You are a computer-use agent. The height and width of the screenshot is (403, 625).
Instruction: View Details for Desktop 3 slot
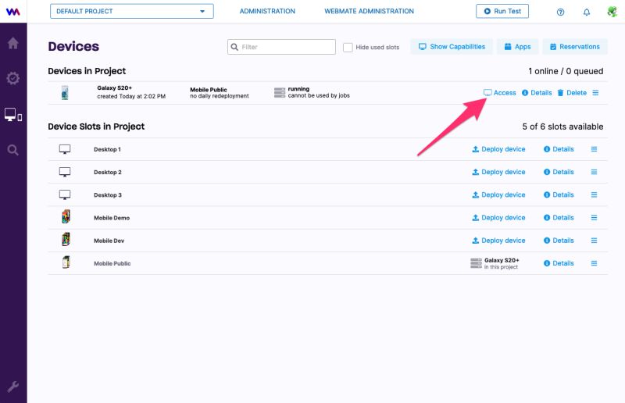[x=559, y=194]
